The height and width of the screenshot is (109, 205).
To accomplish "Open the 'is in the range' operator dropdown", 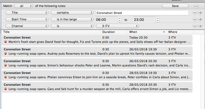I will [72, 19].
